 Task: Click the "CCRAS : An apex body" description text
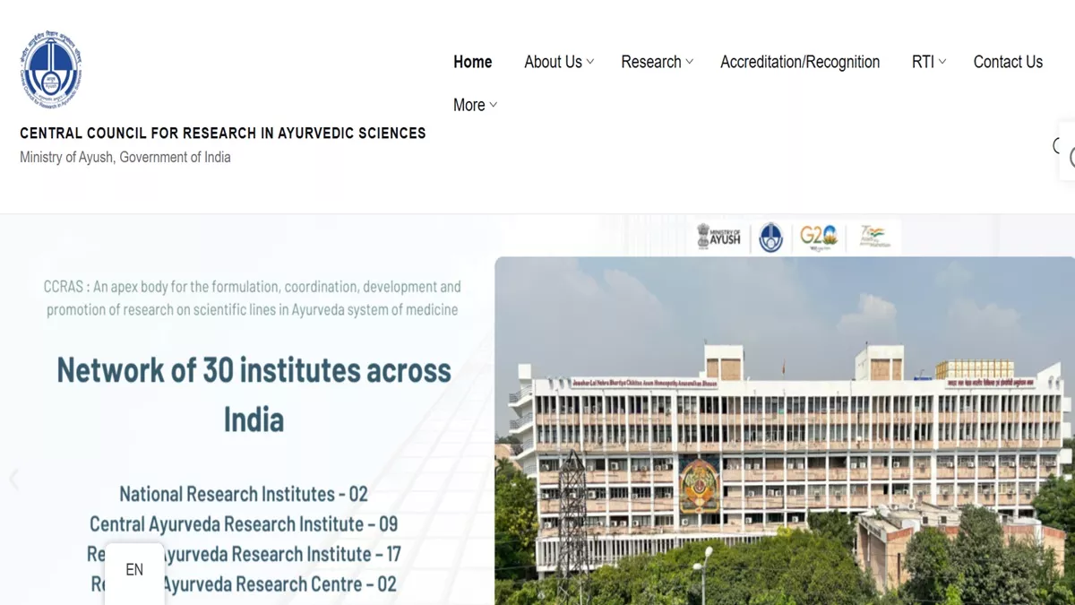(253, 298)
